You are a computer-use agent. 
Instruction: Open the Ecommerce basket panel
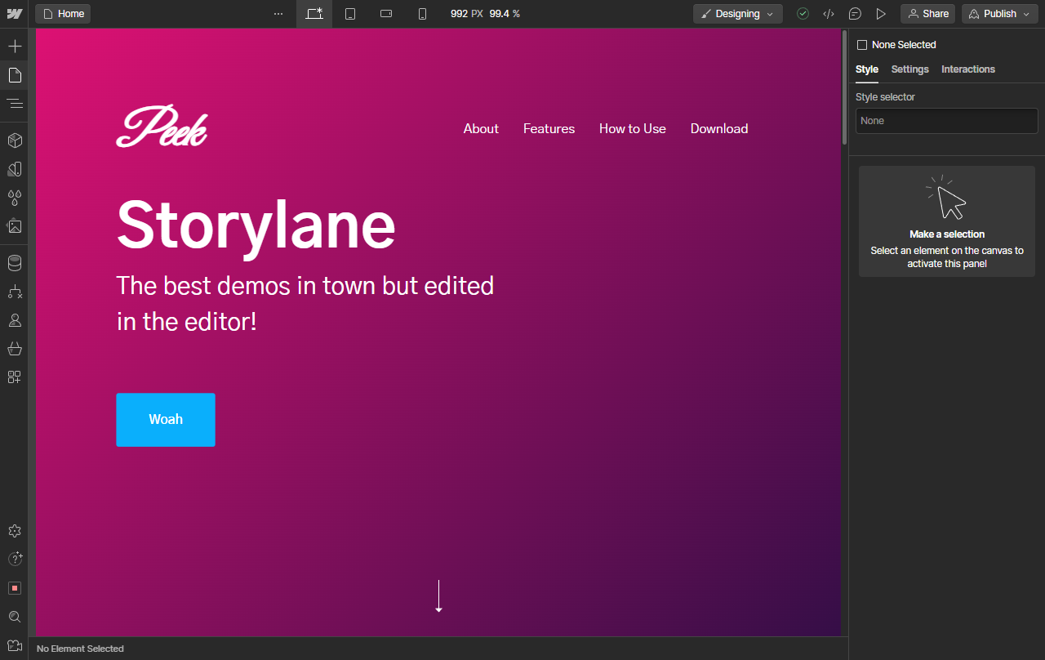point(14,349)
